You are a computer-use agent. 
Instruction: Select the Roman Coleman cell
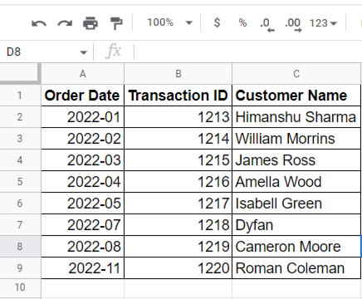pos(296,268)
